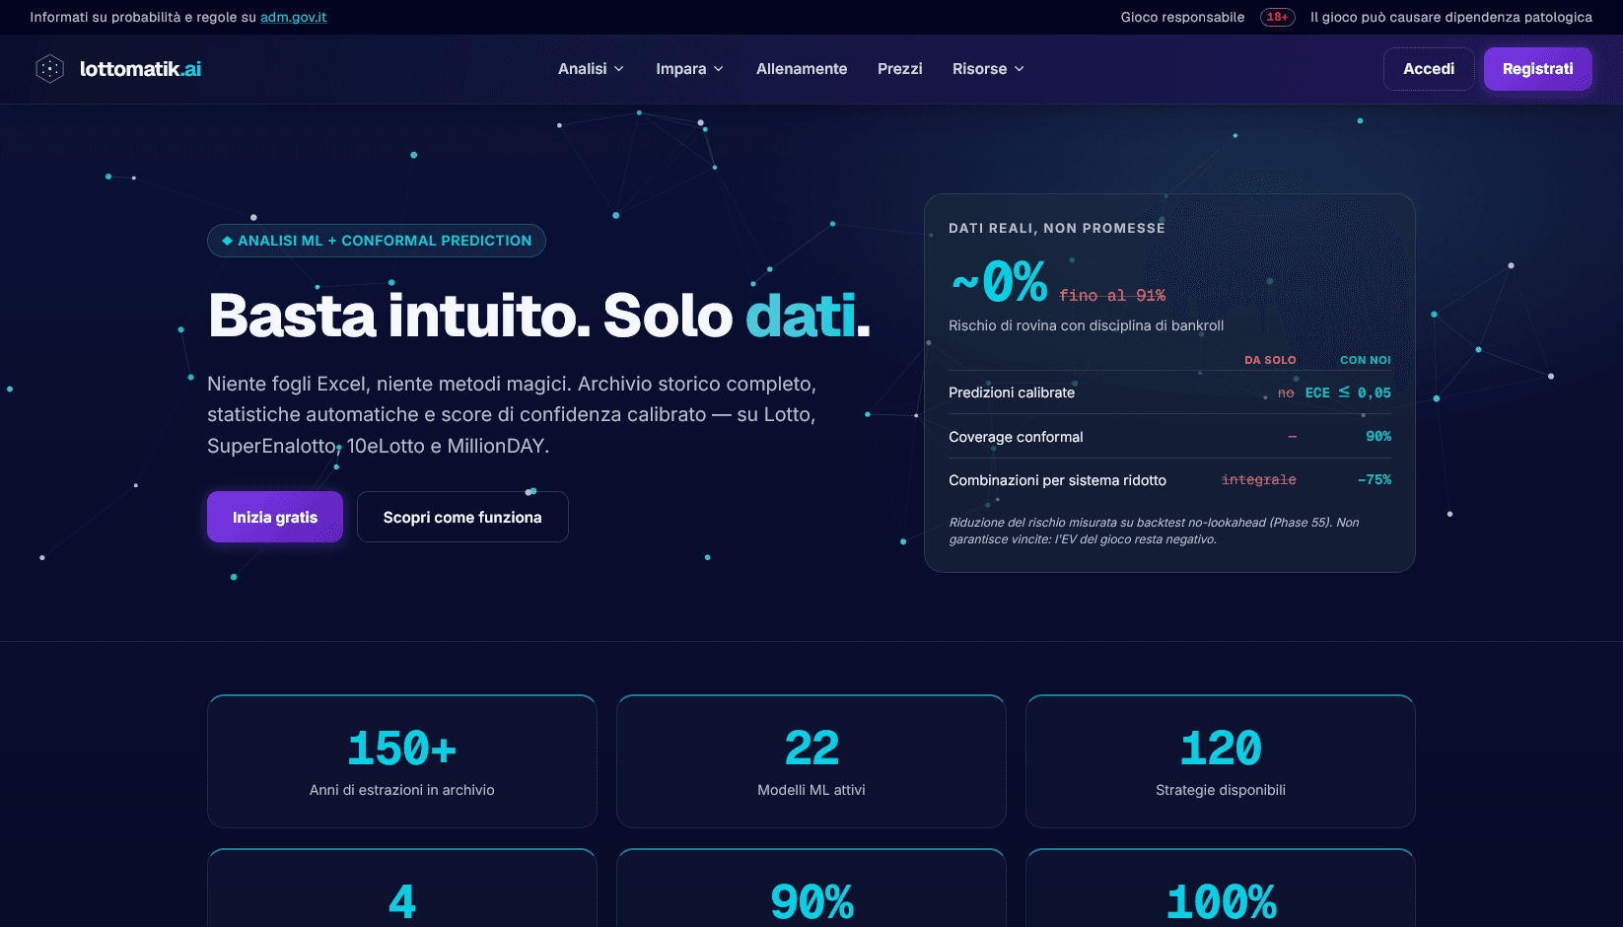Click the Registrati sign-up button
Viewport: 1623px width, 927px height.
point(1537,69)
